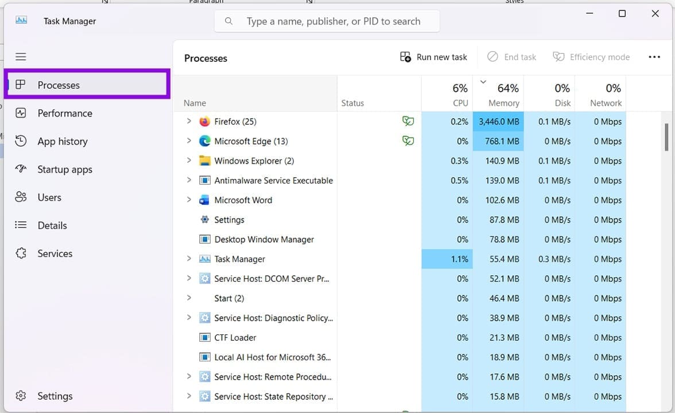Viewport: 675px width, 413px height.
Task: Select the CTF Loader 21.3 MB cell
Action: pyautogui.click(x=498, y=338)
